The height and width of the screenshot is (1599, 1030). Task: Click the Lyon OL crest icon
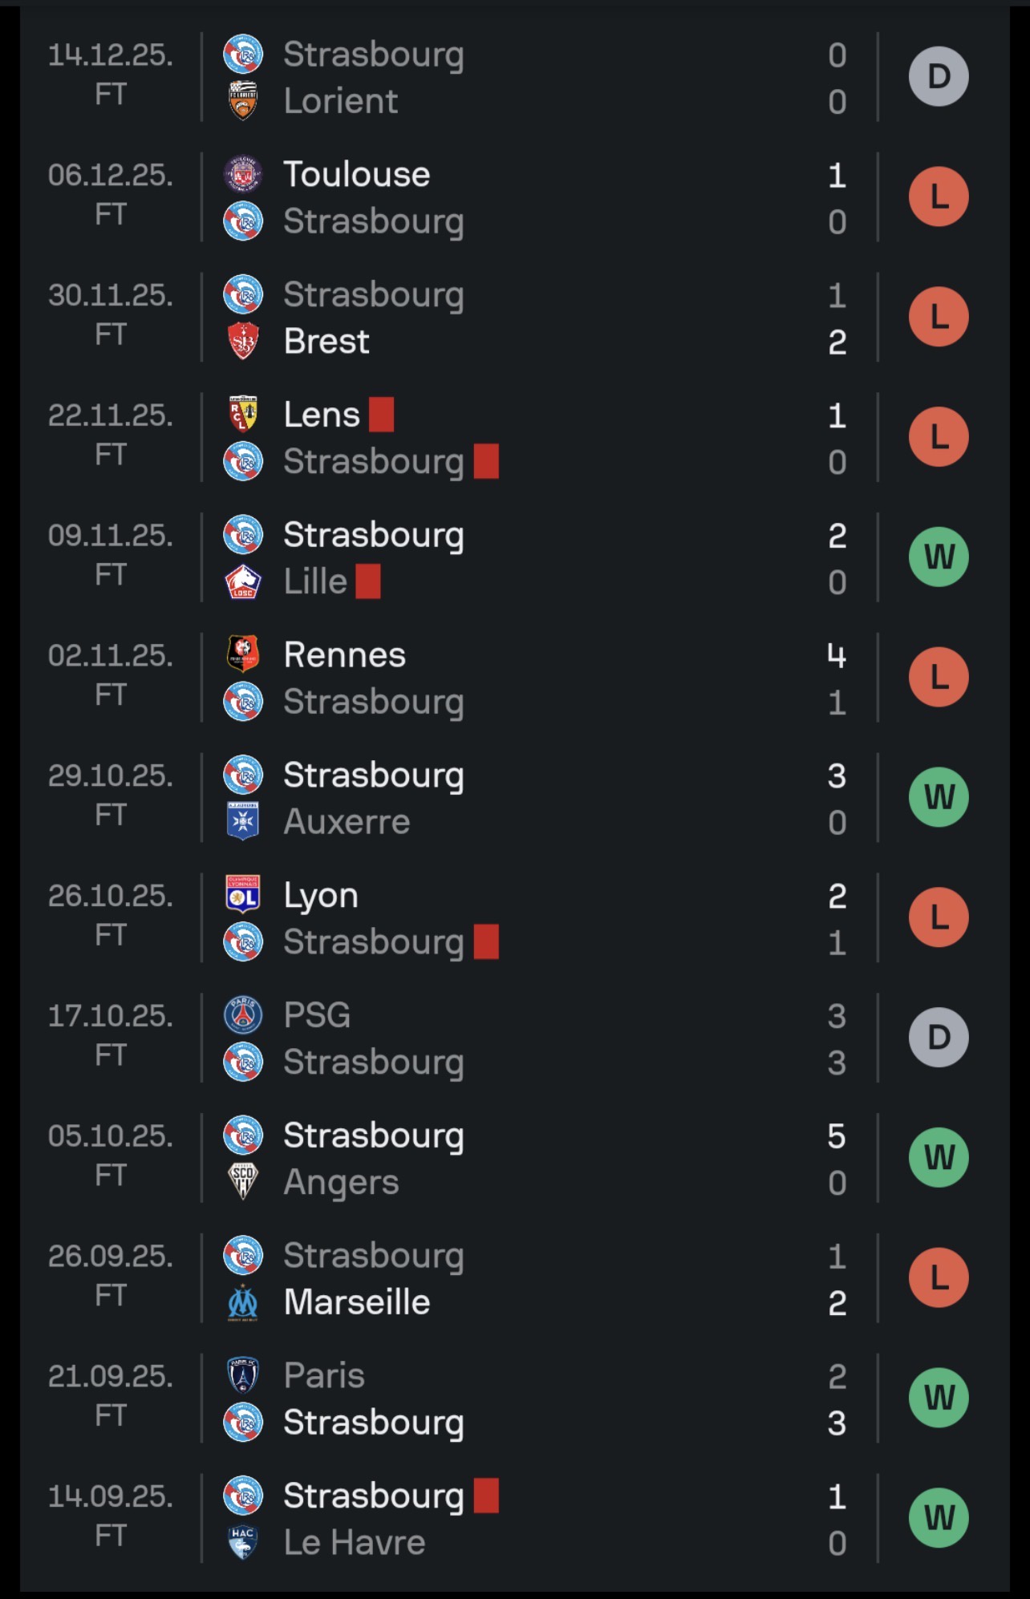243,895
